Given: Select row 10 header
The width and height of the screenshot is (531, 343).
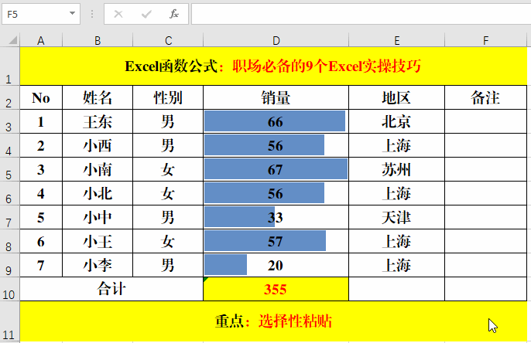Looking at the screenshot, I should tap(9, 289).
